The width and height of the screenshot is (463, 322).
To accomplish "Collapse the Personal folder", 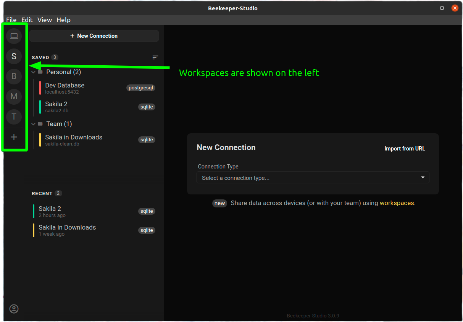I will [34, 72].
